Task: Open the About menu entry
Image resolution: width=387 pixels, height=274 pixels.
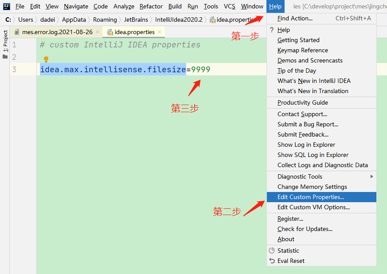Action: [321, 239]
